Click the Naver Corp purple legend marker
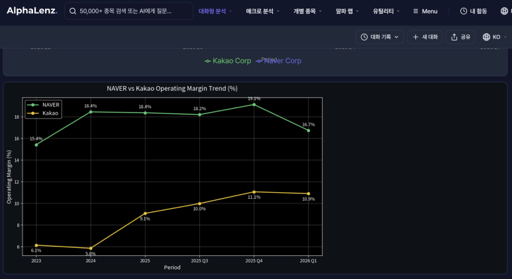 coord(259,61)
